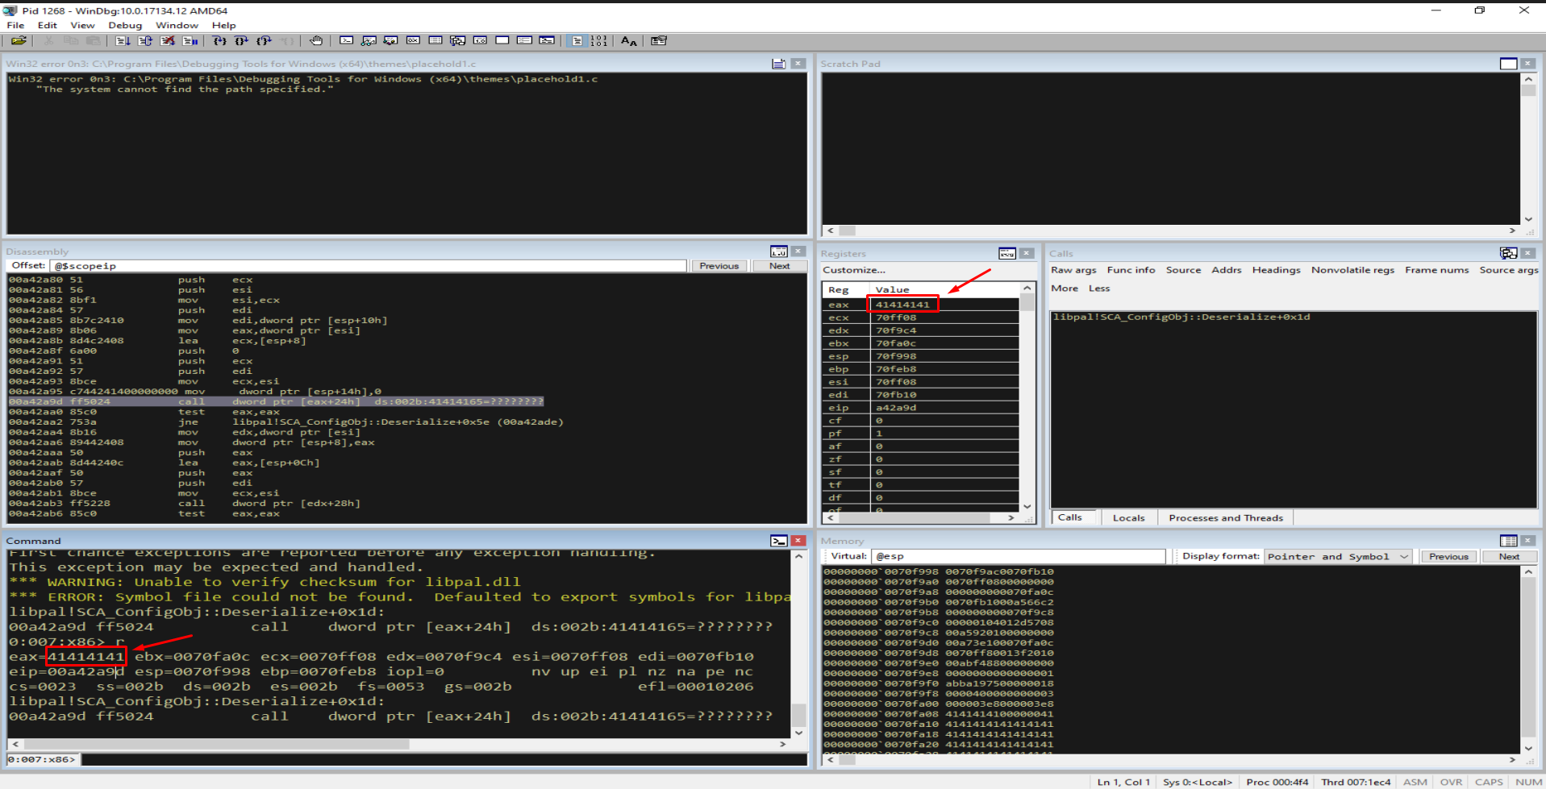Click the Font (AA) toolbar icon

[628, 40]
